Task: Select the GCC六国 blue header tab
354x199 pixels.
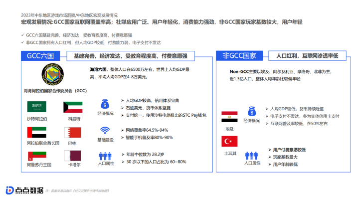Action: click(x=40, y=56)
